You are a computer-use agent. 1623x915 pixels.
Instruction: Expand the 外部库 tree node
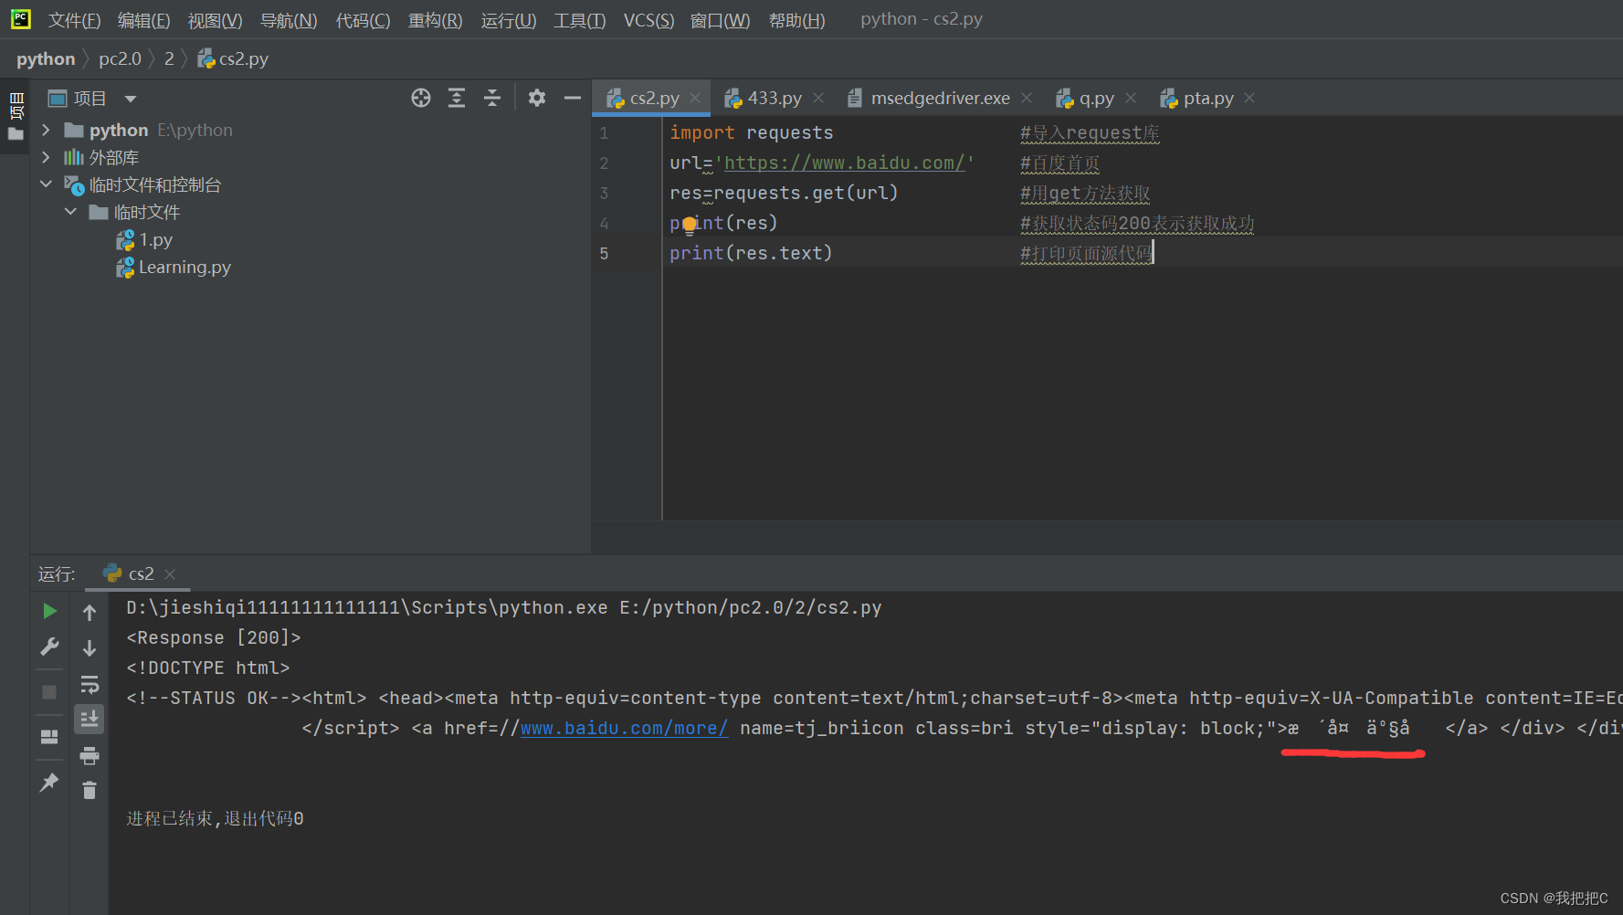(x=46, y=157)
